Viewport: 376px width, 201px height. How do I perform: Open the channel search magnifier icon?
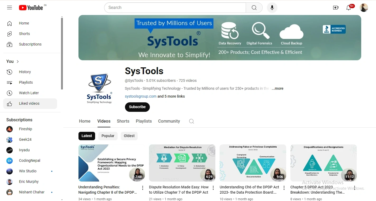click(x=191, y=121)
